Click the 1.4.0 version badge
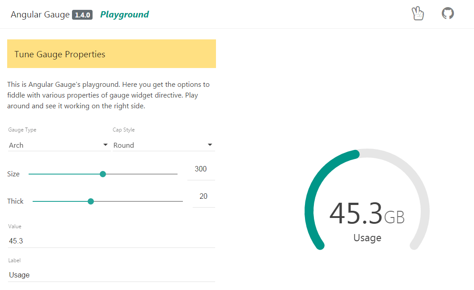Viewport: 474px width, 290px height. click(x=81, y=14)
